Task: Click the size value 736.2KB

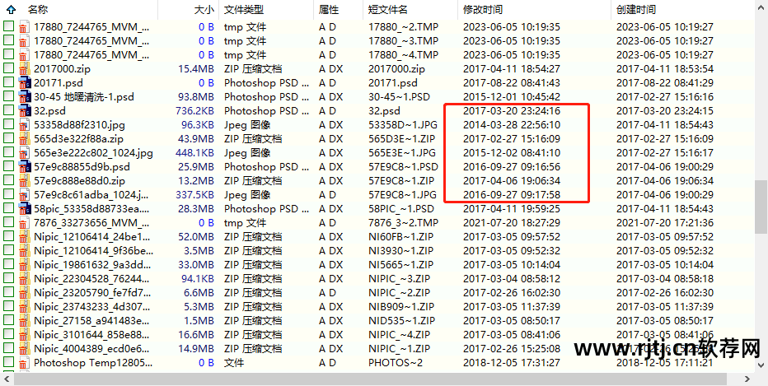Action: pos(194,111)
